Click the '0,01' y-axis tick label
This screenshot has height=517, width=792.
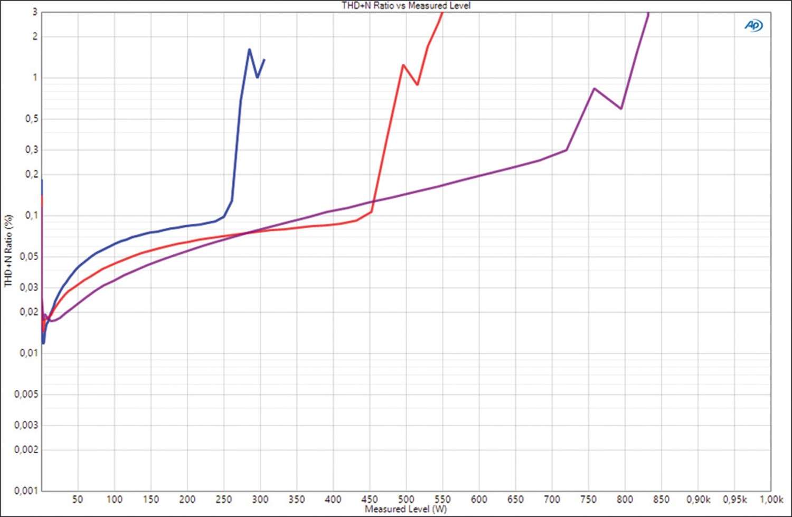pyautogui.click(x=29, y=353)
